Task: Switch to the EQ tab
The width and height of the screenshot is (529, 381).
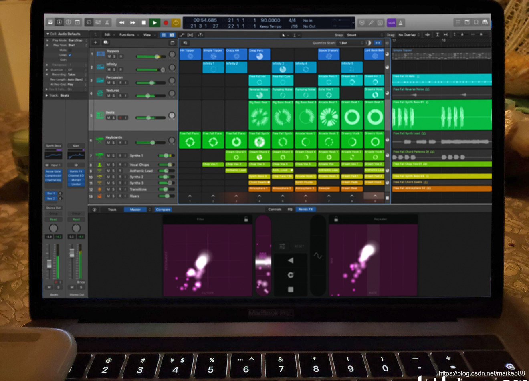Action: 290,209
